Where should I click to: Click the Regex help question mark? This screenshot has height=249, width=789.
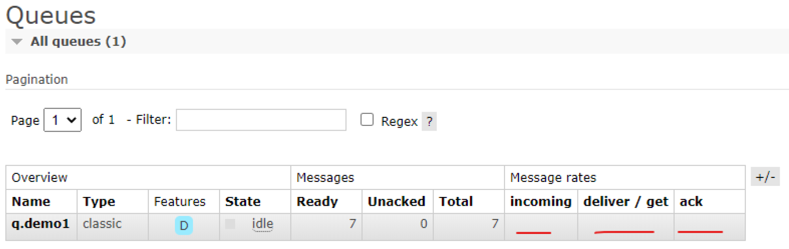(429, 121)
